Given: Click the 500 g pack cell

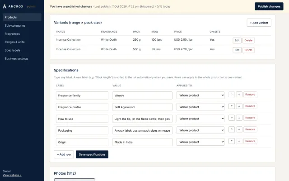Looking at the screenshot, I should [x=137, y=49].
